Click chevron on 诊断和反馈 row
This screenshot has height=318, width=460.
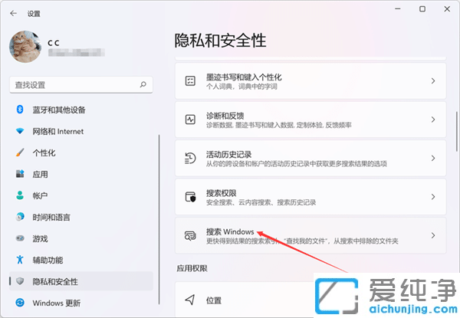pos(433,120)
